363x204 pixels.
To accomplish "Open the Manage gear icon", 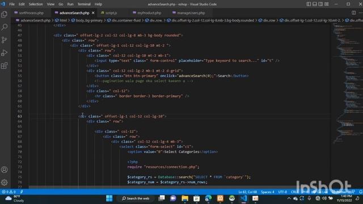I will (x=4, y=182).
